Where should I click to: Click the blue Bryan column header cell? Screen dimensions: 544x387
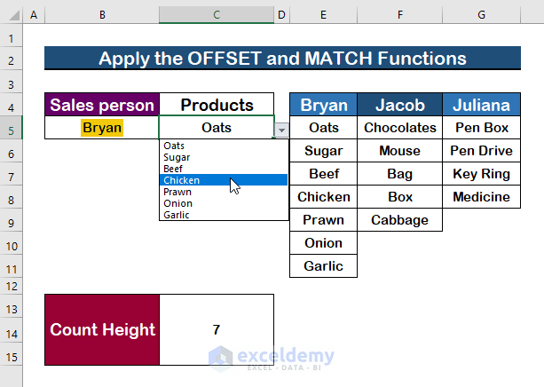click(323, 105)
